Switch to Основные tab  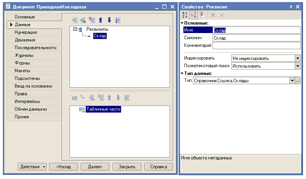tap(34, 17)
